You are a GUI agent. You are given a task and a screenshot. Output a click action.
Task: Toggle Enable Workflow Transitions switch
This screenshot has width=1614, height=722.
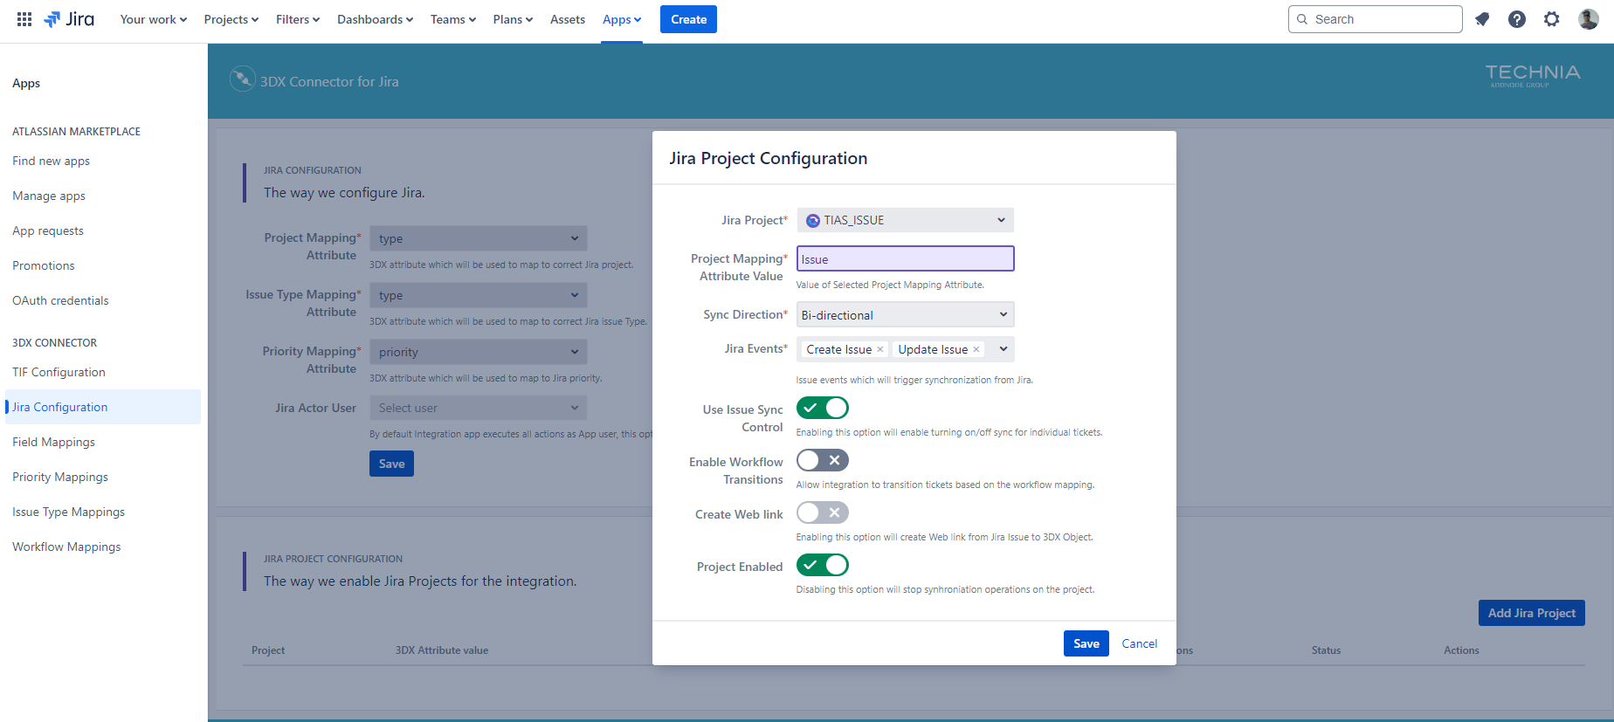pyautogui.click(x=822, y=460)
